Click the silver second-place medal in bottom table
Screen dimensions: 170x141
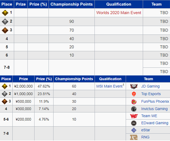(x=4, y=94)
